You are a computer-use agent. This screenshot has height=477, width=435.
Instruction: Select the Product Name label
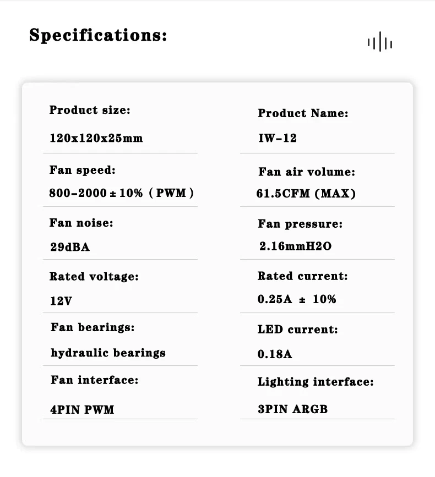(303, 113)
